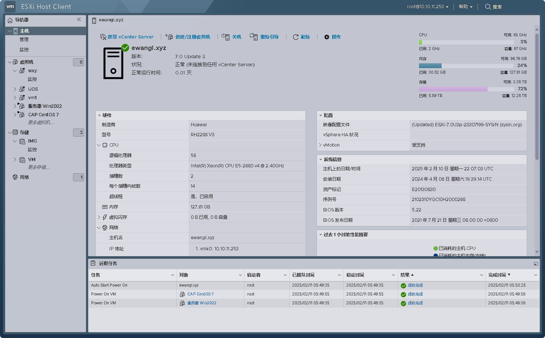Screen dimensions: 545x338
Task: Collapse the 主机 tree node
Action: [x=10, y=31]
